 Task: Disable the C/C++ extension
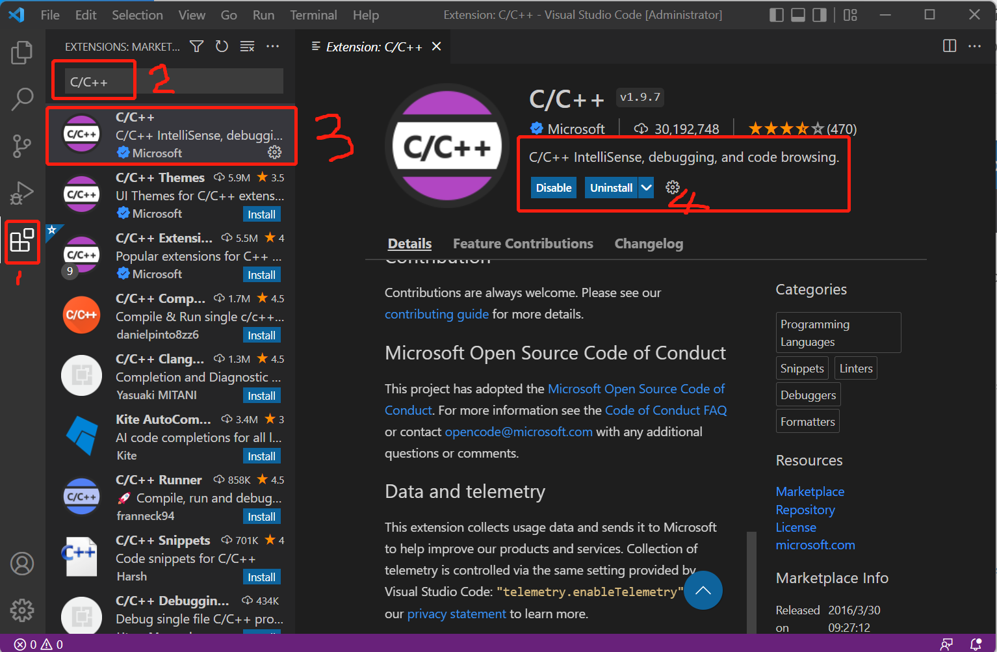[554, 187]
